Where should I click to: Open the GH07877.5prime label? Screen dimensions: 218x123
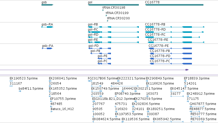click(x=203, y=104)
